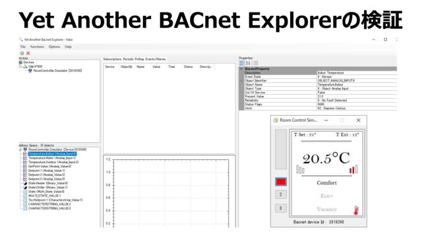
Task: Toggle the red button 1 in simulator
Action: click(x=281, y=182)
